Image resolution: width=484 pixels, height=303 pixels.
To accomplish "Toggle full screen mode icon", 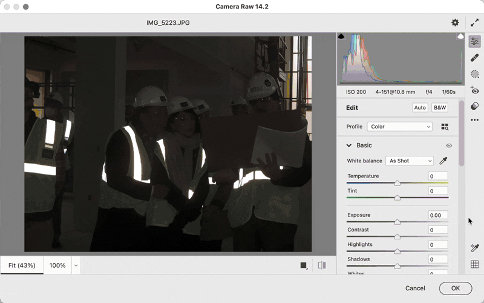I will tap(474, 22).
